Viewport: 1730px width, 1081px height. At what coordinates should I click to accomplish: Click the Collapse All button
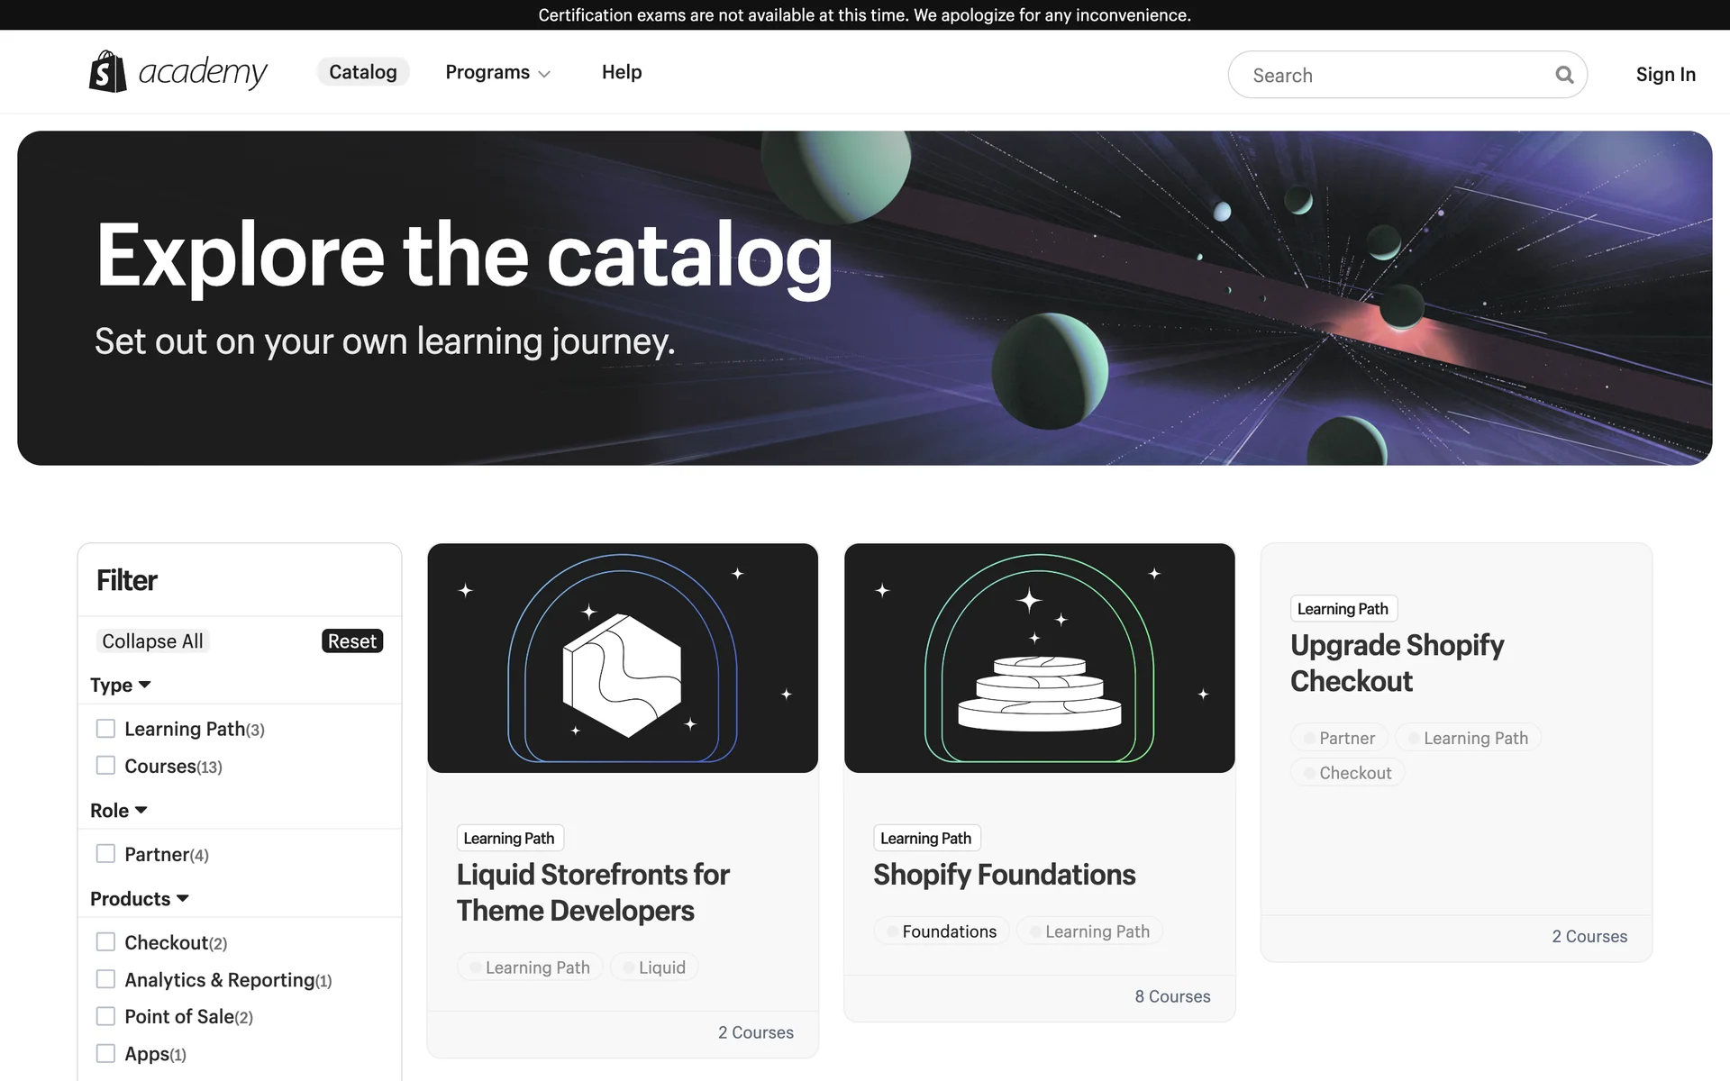(x=152, y=641)
